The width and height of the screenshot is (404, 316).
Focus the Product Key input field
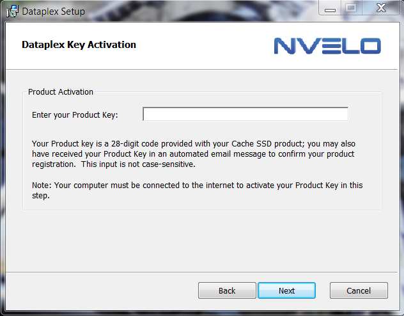click(x=245, y=115)
